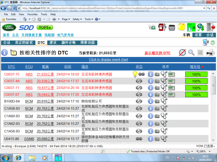Image resolution: width=217 pixels, height=162 pixels.
Task: Open the 保养 link
Action: (6, 35)
